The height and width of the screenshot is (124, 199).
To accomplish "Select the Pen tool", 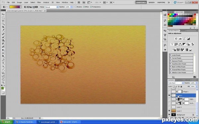I will [x=3, y=60].
